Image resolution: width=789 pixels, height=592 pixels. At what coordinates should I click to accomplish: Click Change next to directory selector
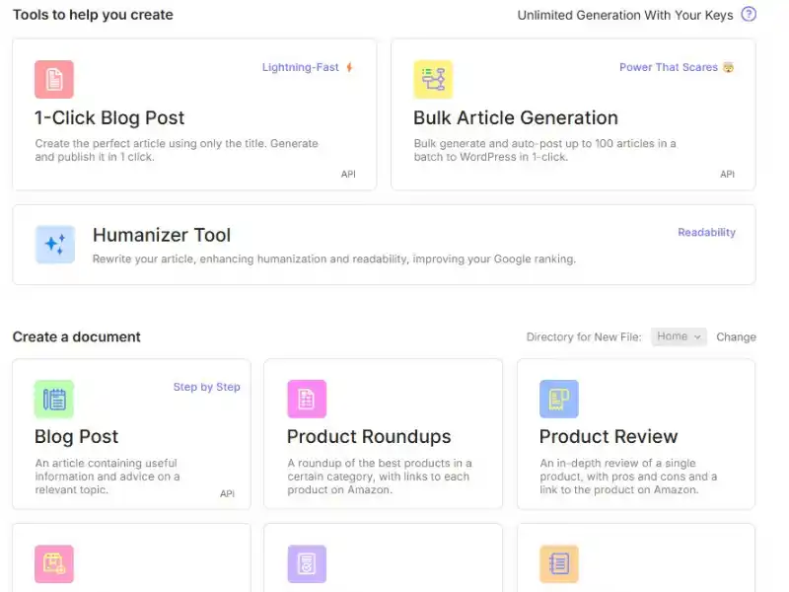tap(736, 337)
